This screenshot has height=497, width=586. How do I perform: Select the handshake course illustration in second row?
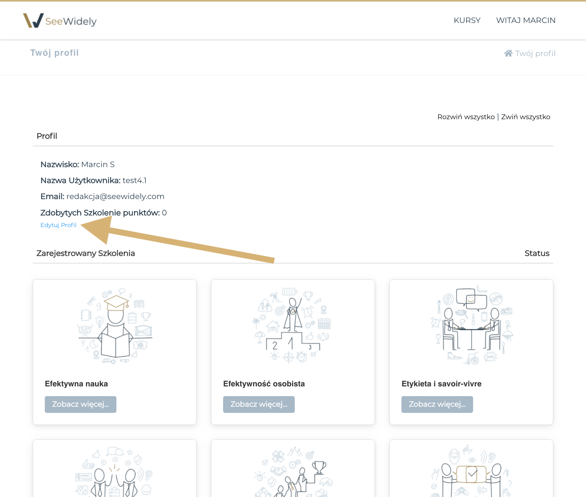click(115, 472)
